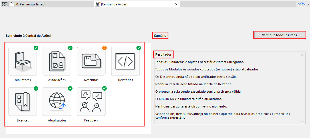The image size is (310, 138).
Task: Click the orange question badge on Desenhos
Action: [104, 48]
